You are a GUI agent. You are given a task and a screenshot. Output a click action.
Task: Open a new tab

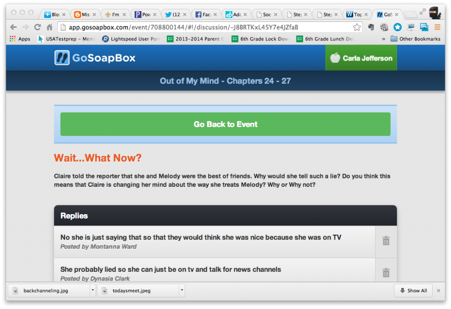410,15
